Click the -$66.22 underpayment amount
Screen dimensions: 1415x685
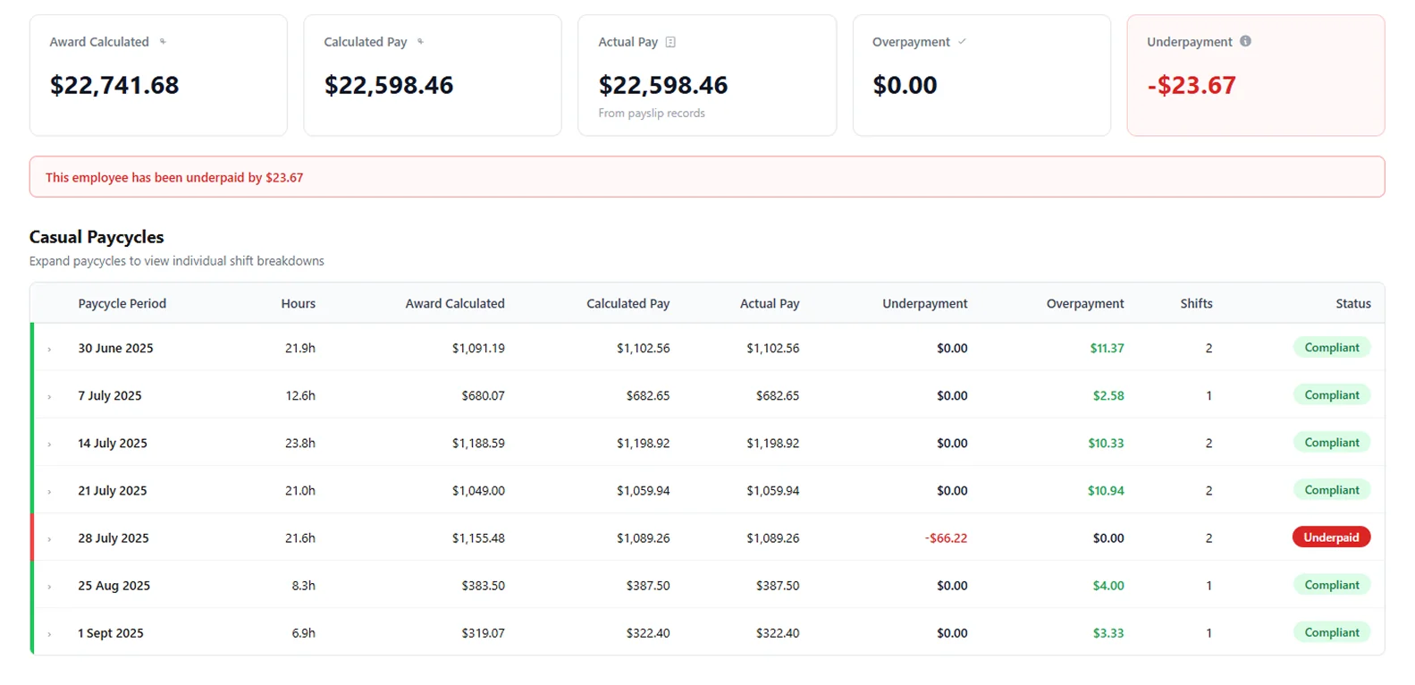tap(946, 538)
